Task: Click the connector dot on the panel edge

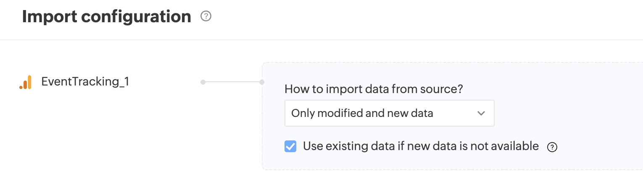Action: pos(262,82)
